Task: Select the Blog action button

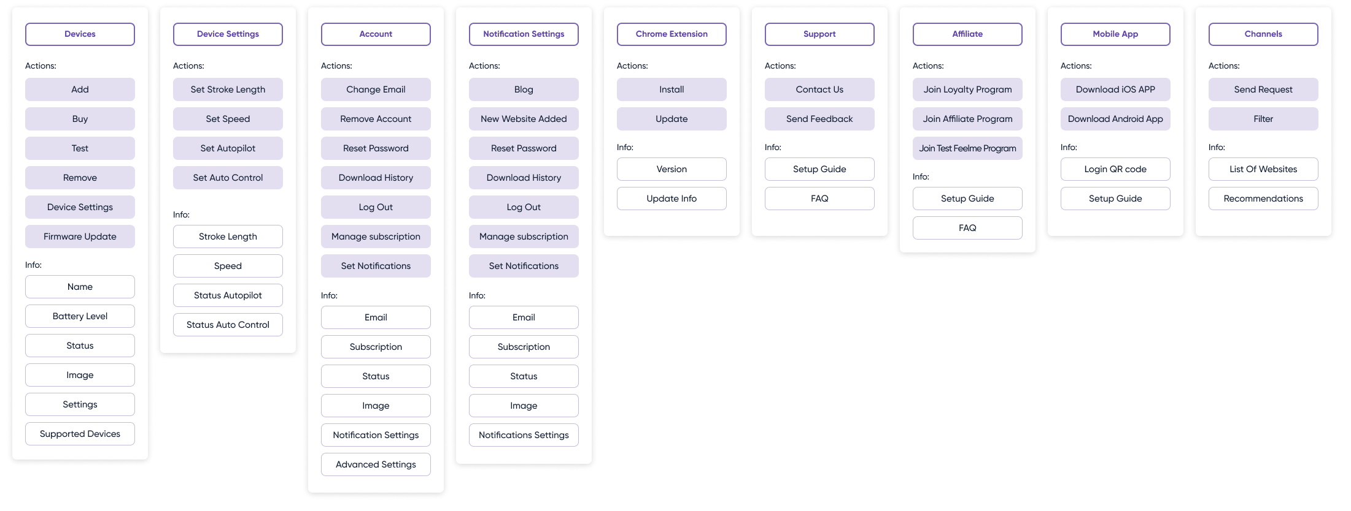Action: [524, 89]
